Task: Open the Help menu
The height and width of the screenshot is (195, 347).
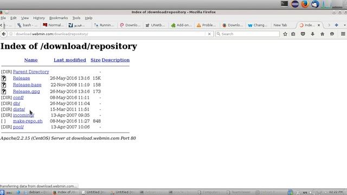Action: click(x=88, y=18)
